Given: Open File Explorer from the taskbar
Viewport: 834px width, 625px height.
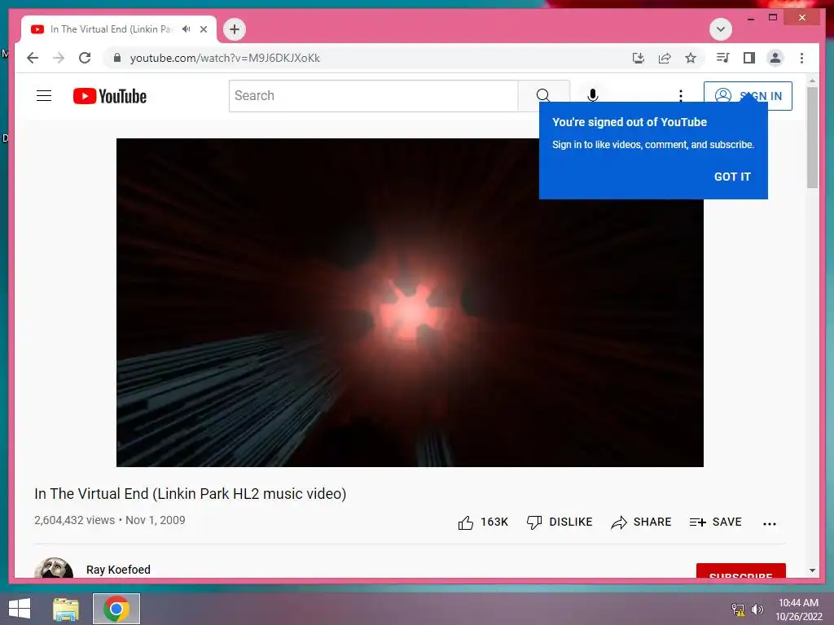Looking at the screenshot, I should coord(66,609).
